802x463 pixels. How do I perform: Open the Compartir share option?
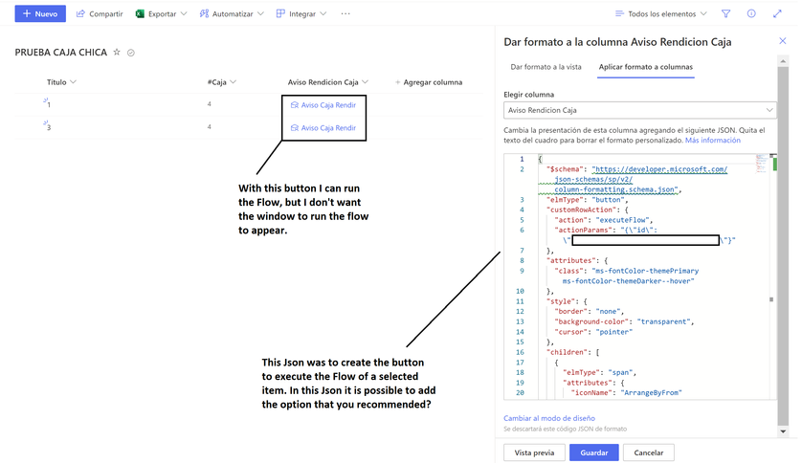pyautogui.click(x=100, y=13)
